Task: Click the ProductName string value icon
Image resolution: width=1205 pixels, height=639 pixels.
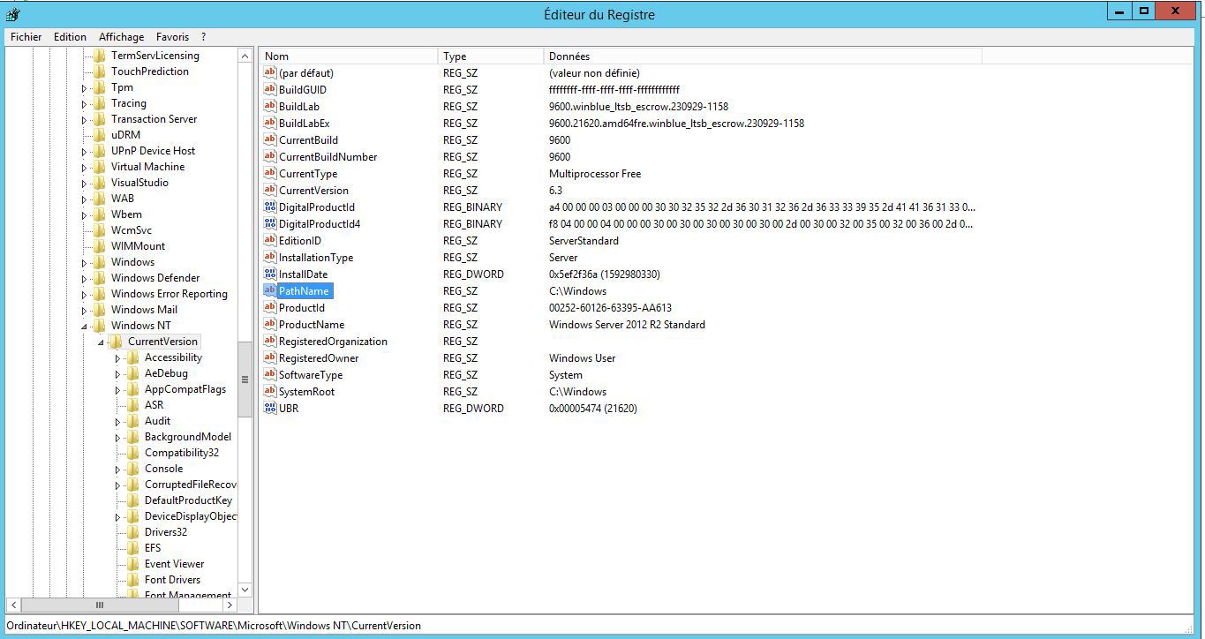Action: click(270, 324)
